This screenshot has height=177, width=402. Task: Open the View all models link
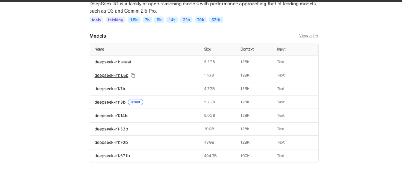(x=309, y=36)
